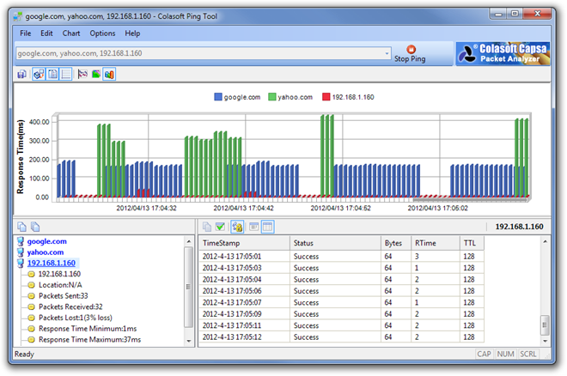567x376 pixels.
Task: Click the green checkmark select-all icon
Action: (220, 227)
